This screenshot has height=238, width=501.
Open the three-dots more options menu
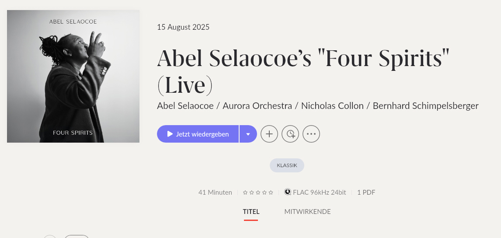coord(311,134)
